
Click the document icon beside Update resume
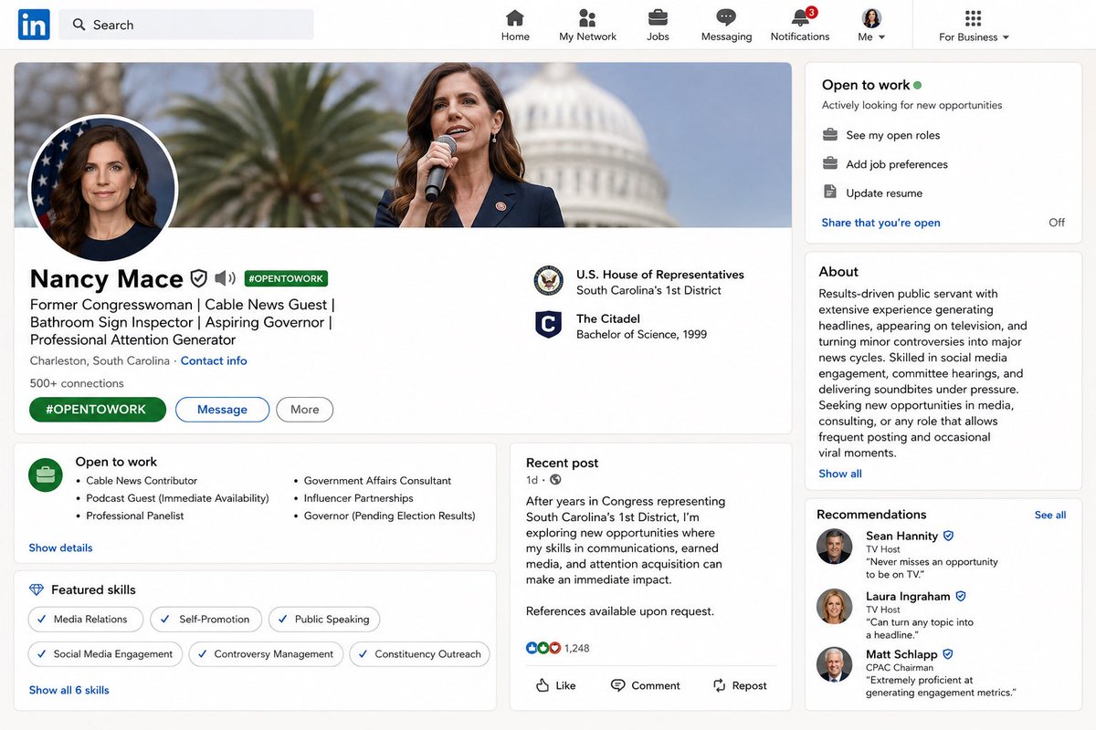tap(830, 192)
